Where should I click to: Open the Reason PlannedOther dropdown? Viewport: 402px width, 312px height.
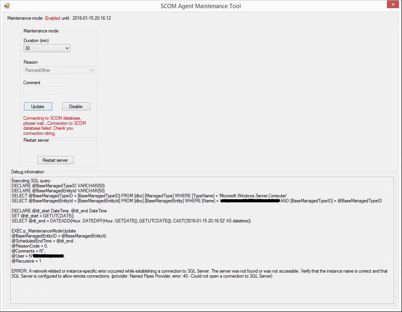(x=59, y=70)
